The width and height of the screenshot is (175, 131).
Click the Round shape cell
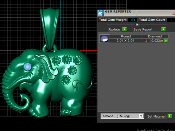point(125,36)
